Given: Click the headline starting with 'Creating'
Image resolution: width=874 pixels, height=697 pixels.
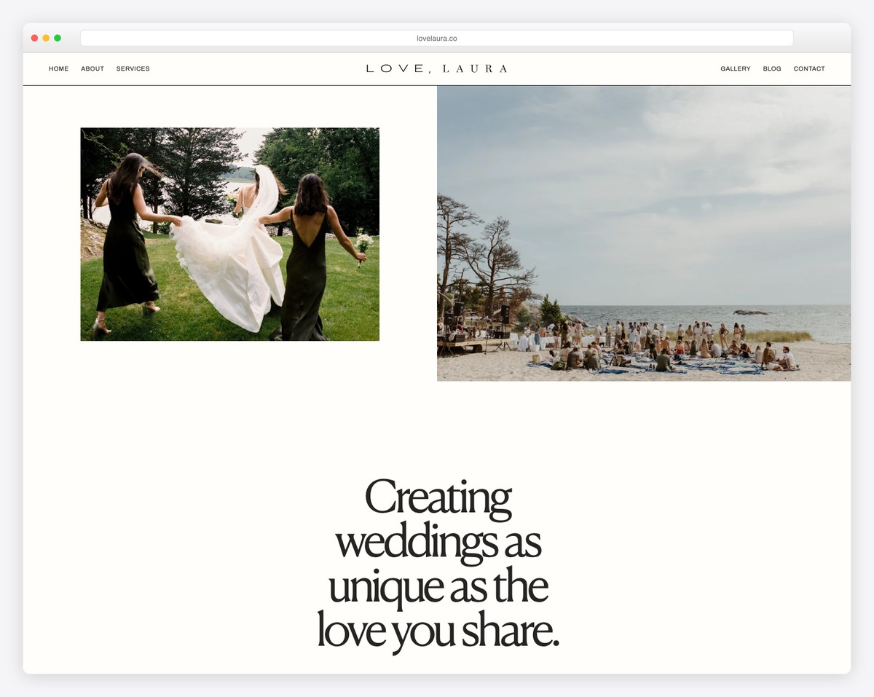Looking at the screenshot, I should tap(437, 497).
